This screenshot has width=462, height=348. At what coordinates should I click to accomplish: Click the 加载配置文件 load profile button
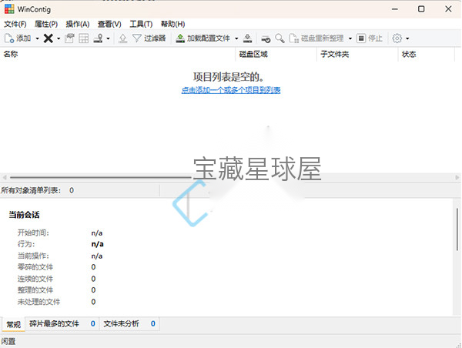coord(203,38)
